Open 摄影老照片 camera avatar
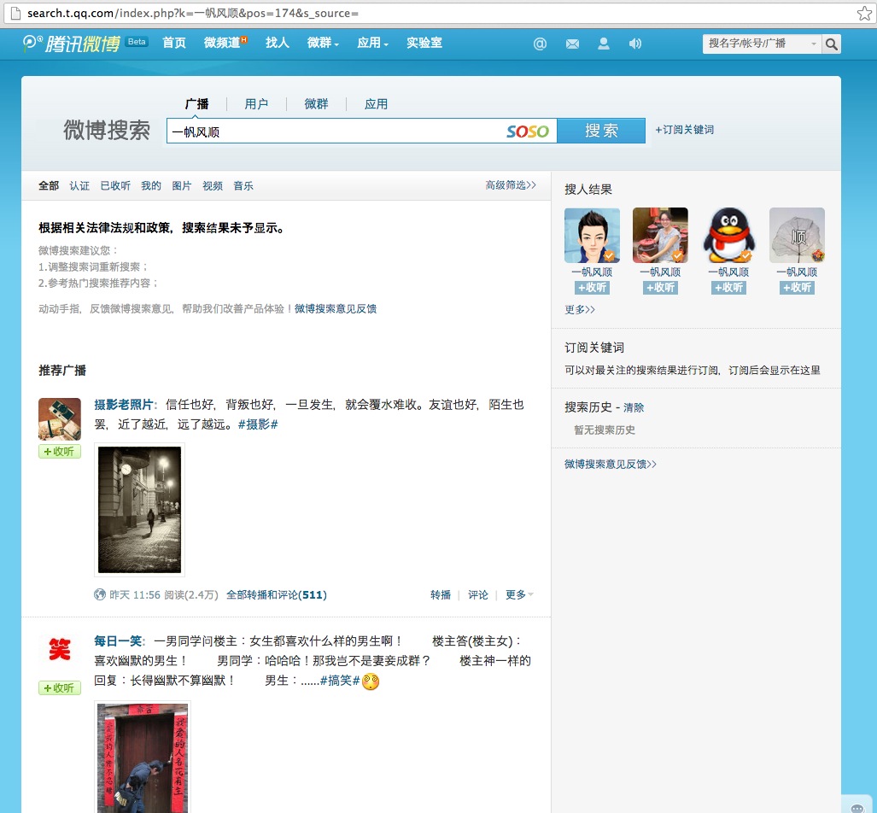Viewport: 877px width, 813px height. (60, 419)
